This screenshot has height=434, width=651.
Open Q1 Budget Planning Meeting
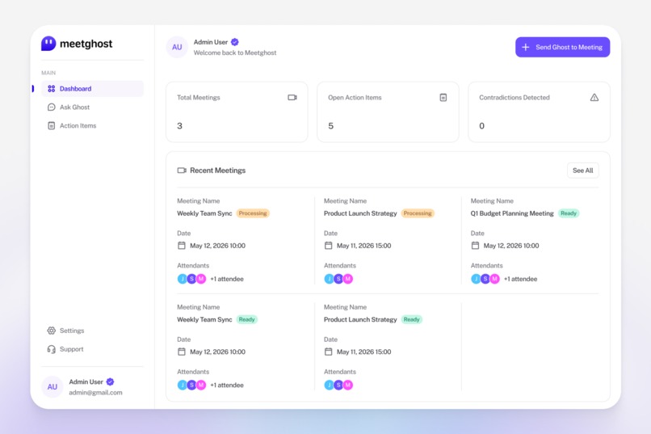tap(512, 213)
